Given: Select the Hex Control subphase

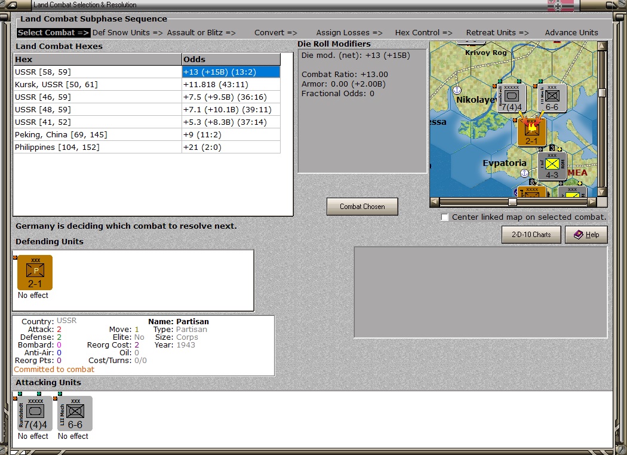Looking at the screenshot, I should click(x=423, y=33).
